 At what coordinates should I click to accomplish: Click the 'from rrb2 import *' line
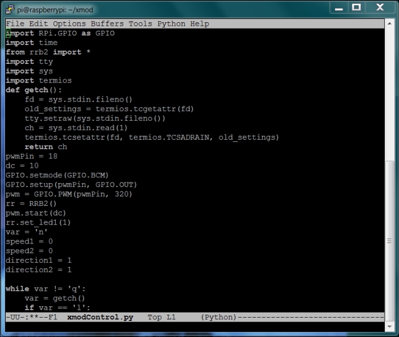(48, 52)
